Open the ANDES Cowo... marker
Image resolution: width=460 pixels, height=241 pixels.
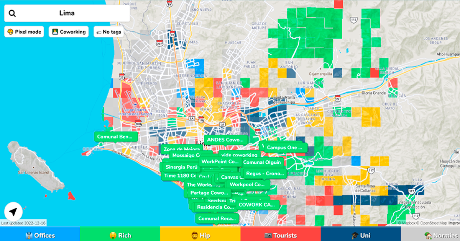pos(226,140)
